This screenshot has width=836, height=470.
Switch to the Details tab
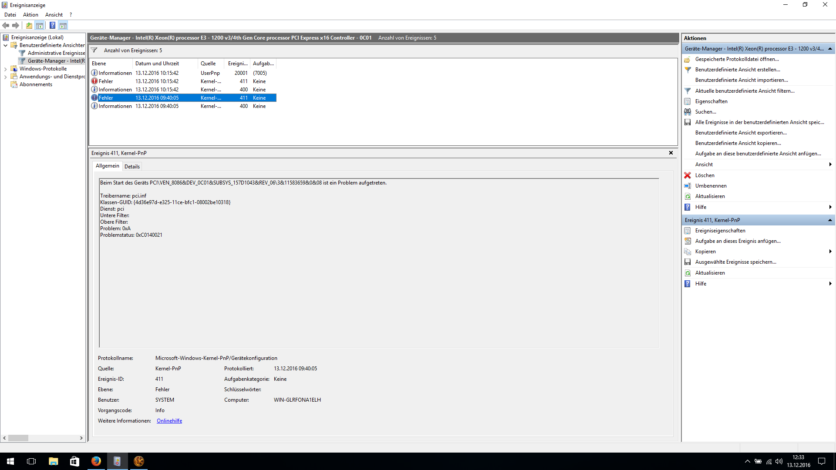pos(132,167)
